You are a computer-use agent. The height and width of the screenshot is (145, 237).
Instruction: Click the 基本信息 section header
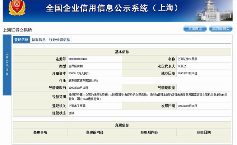pos(122,52)
